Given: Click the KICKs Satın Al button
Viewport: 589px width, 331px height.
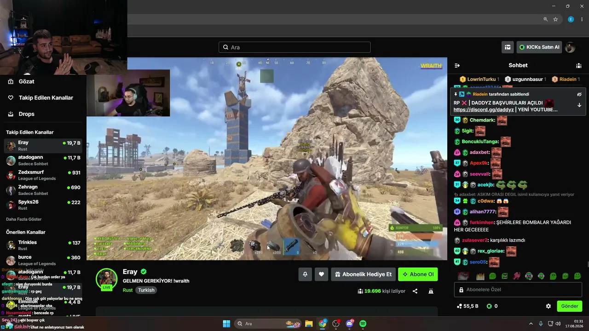Looking at the screenshot, I should point(539,47).
